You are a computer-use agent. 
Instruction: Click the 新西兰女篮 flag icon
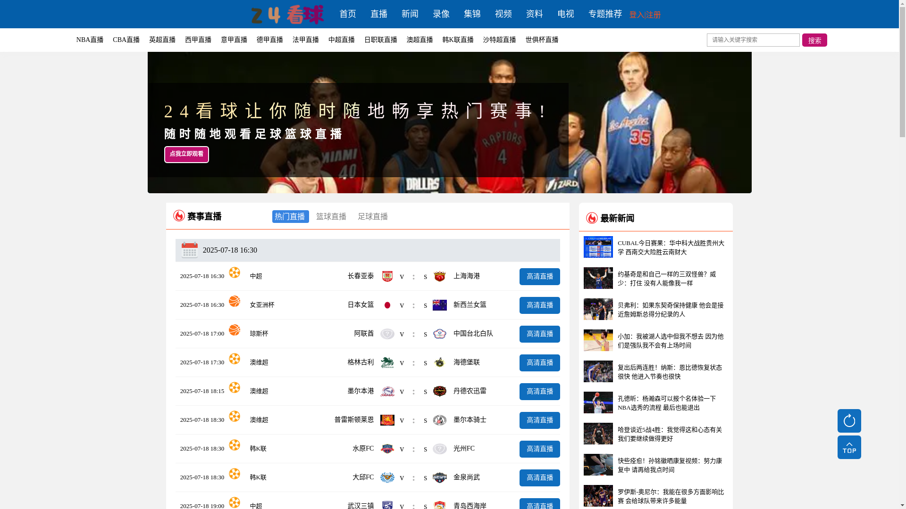point(440,305)
